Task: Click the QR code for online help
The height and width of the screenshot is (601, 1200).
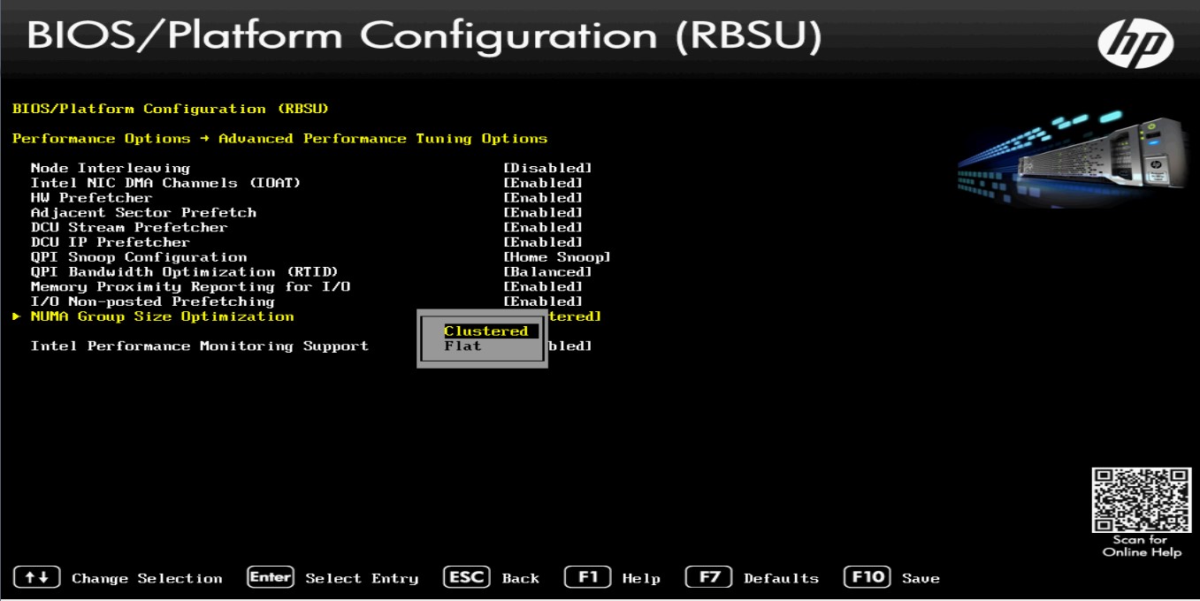Action: [1141, 500]
